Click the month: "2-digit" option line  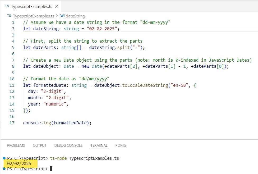(49, 98)
